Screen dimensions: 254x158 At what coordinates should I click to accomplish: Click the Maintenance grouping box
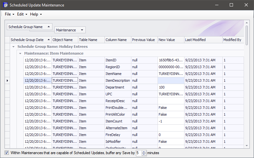[70, 30]
